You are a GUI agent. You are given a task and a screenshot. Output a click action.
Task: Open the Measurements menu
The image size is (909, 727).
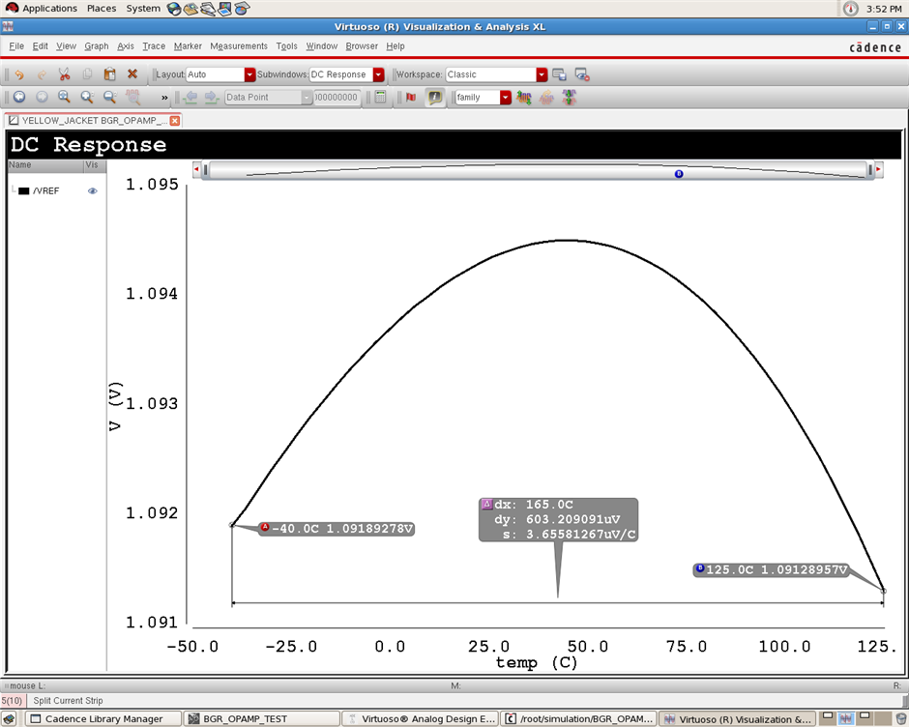pos(238,45)
